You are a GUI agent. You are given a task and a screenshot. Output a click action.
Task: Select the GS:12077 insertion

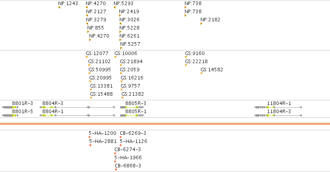[87, 57]
